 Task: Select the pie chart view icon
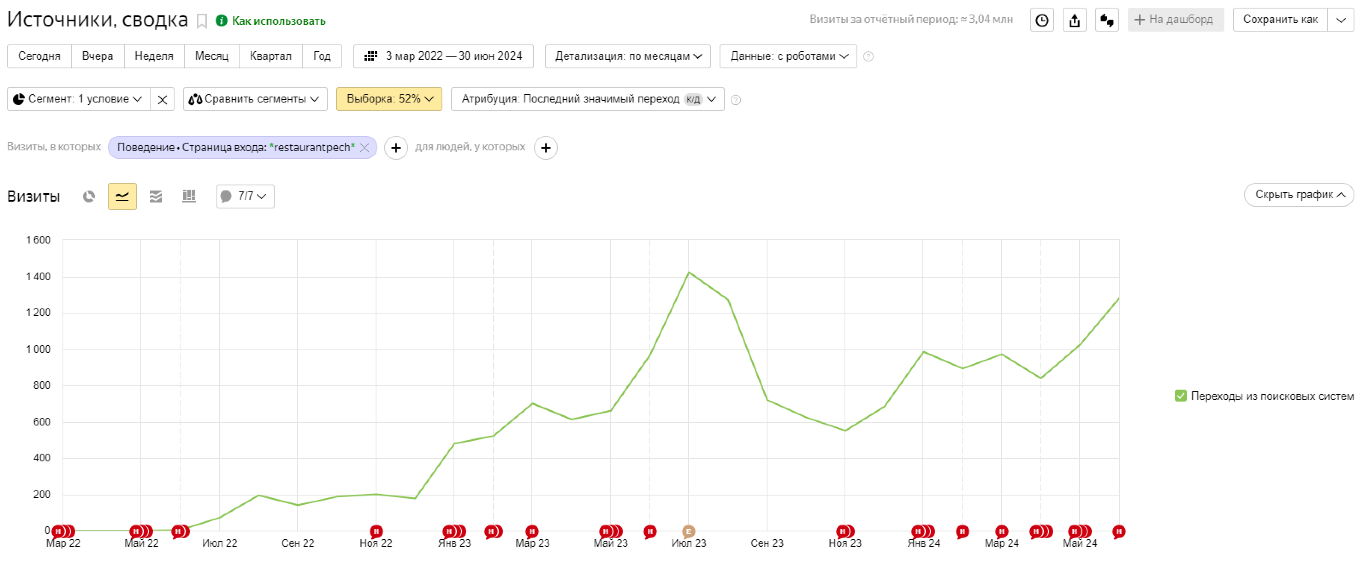(x=89, y=196)
